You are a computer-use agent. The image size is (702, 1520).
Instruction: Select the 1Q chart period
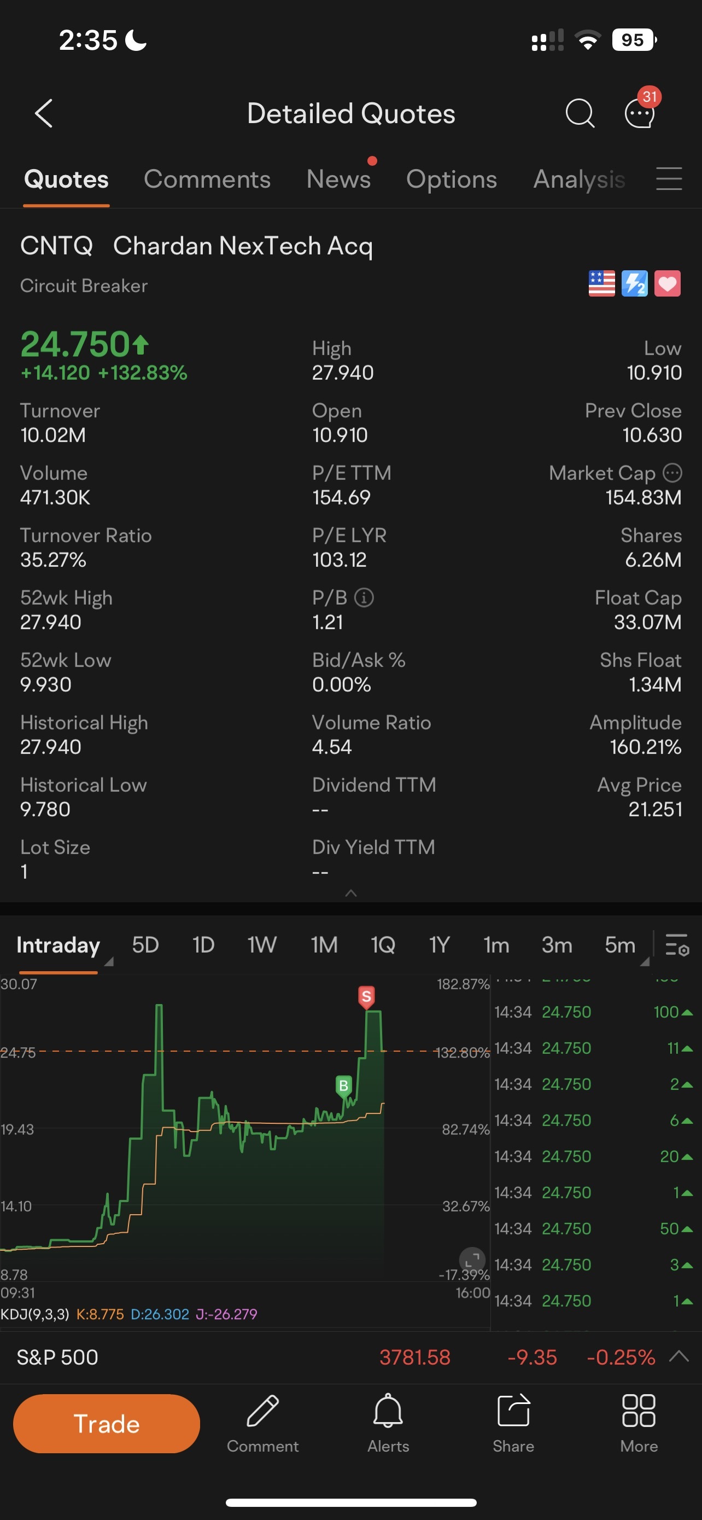(x=383, y=945)
